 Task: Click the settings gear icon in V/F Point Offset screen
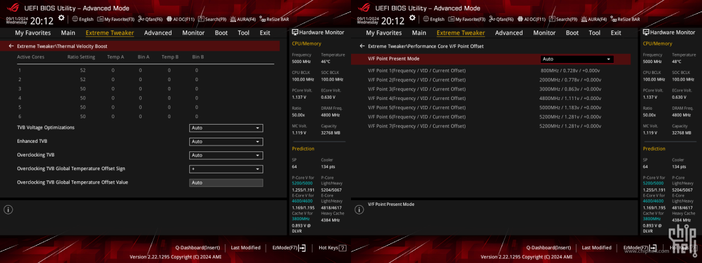point(412,18)
